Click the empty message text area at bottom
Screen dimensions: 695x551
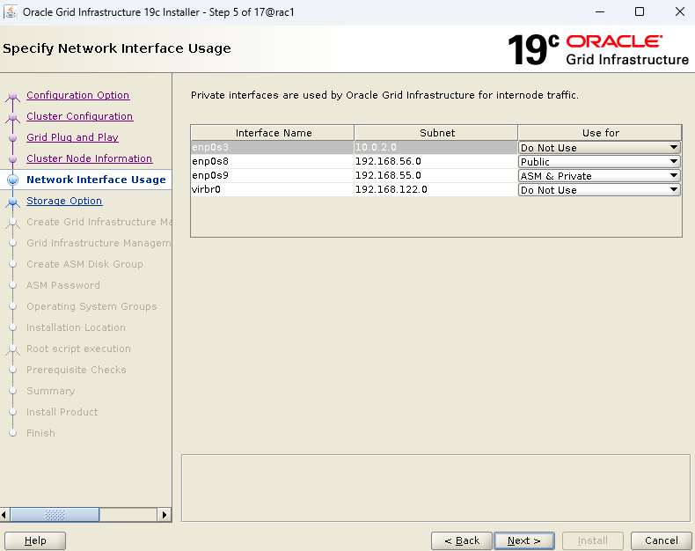point(435,488)
